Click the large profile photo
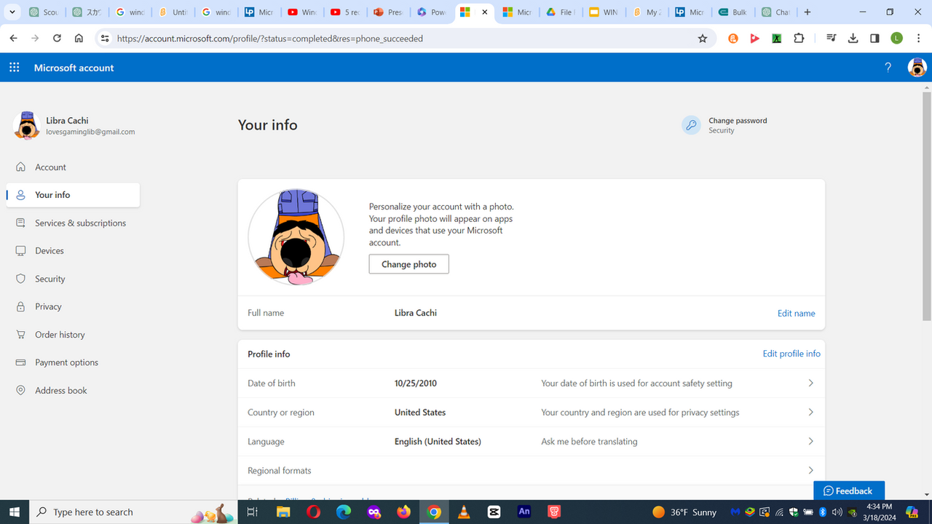Viewport: 932px width, 524px height. coord(296,237)
